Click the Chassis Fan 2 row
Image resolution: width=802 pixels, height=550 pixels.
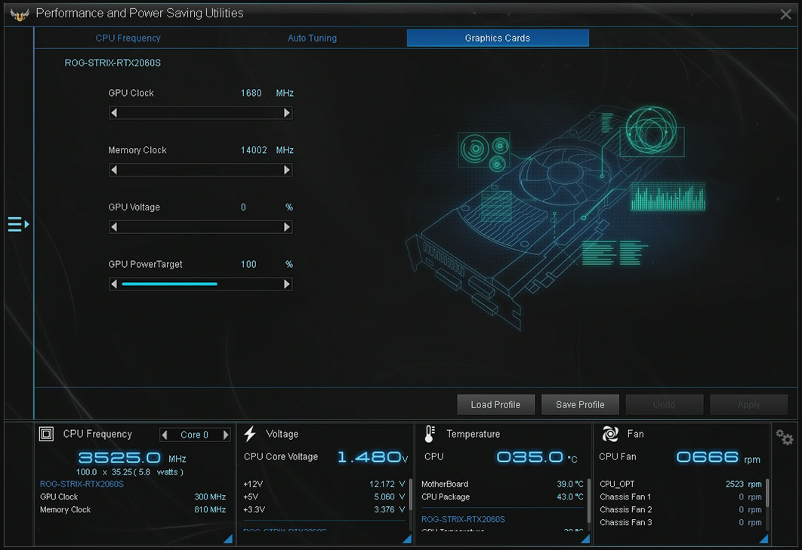tap(680, 509)
